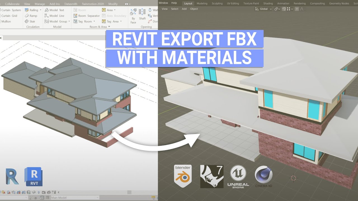358x201 pixels.
Task: Open the Revit View ribbon tab
Action: [x=27, y=4]
